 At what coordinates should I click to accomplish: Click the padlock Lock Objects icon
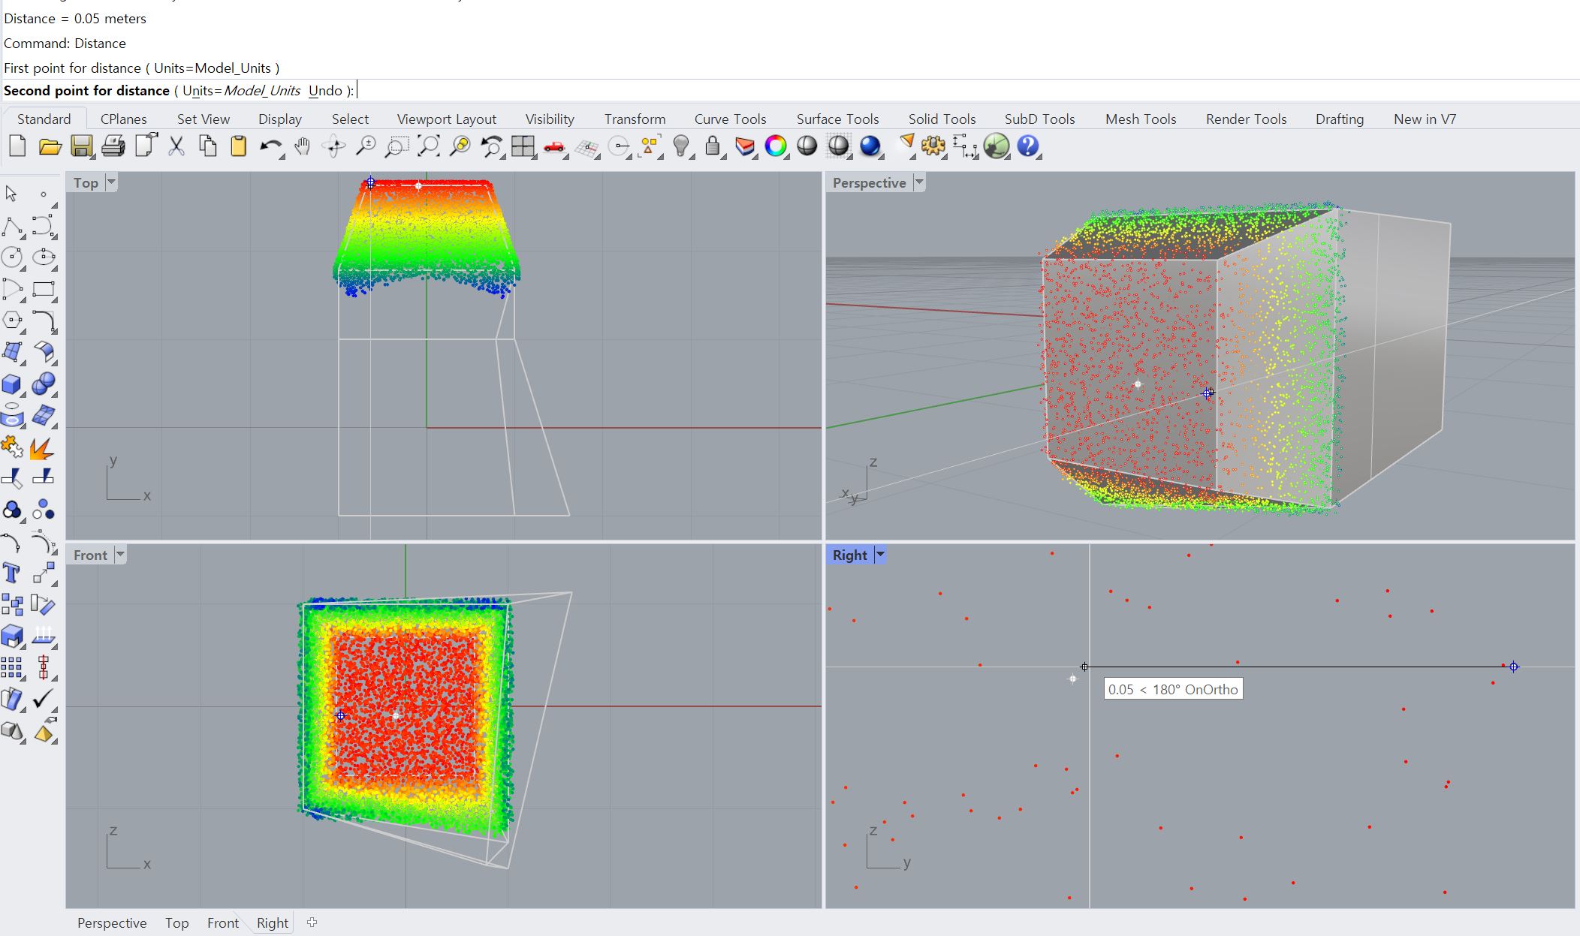point(713,146)
